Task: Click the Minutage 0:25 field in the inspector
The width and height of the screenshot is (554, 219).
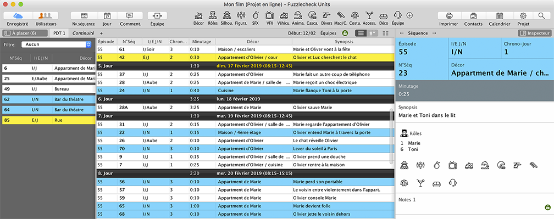Action: 474,91
